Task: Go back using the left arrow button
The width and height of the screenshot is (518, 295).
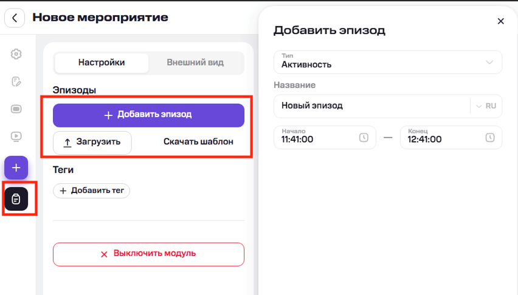Action: point(15,18)
